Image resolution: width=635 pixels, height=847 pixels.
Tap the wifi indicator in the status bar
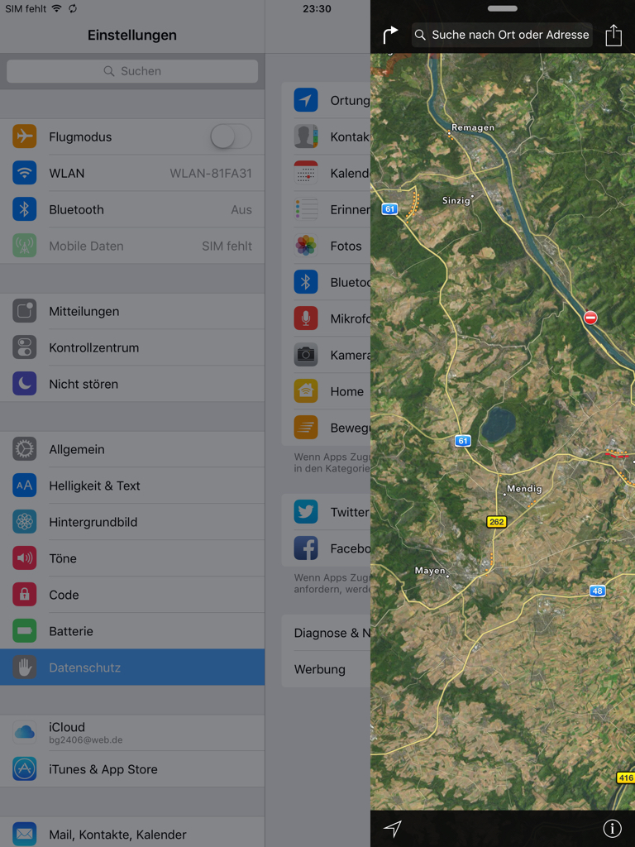[57, 8]
